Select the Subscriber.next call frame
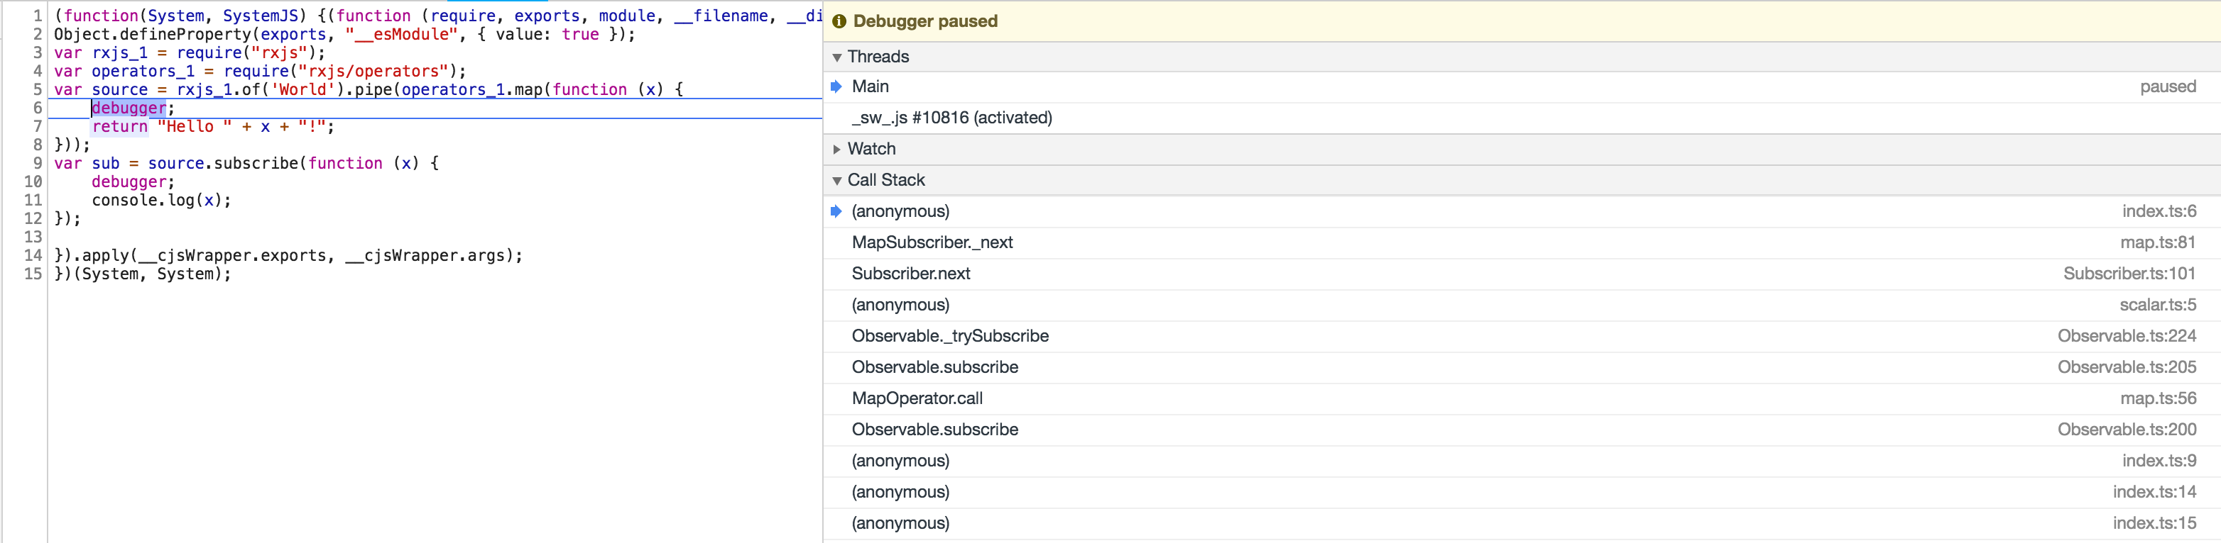This screenshot has height=543, width=2221. pyautogui.click(x=910, y=274)
